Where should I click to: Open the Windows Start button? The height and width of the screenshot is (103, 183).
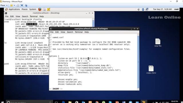click(3, 102)
